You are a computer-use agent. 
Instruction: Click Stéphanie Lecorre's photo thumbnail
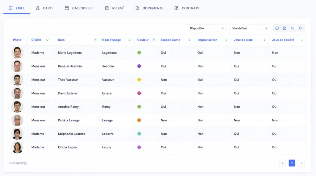pyautogui.click(x=17, y=134)
